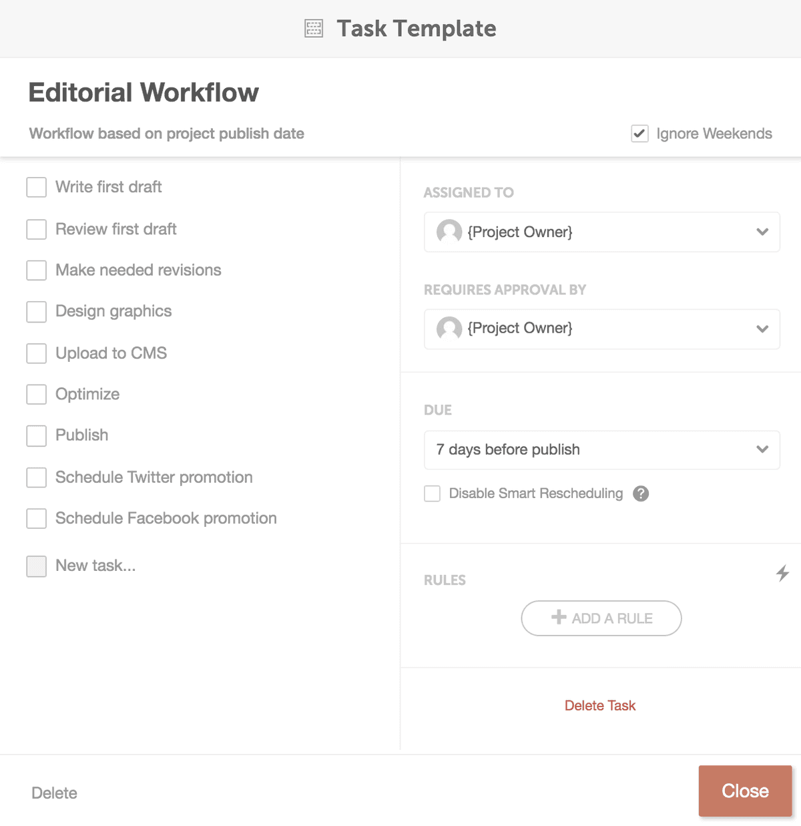Click the avatar icon next to {Project Owner} assignee
Image resolution: width=801 pixels, height=826 pixels.
tap(449, 232)
